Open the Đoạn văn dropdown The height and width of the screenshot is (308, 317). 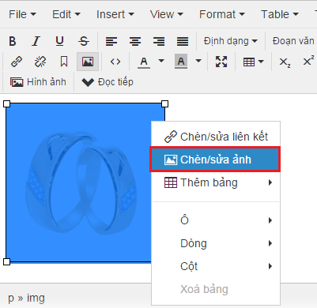click(x=293, y=41)
